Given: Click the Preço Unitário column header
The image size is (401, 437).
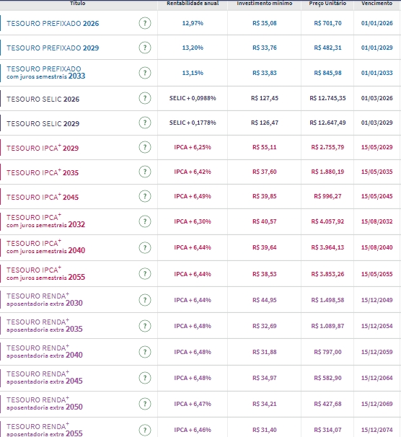Looking at the screenshot, I should tap(327, 4).
